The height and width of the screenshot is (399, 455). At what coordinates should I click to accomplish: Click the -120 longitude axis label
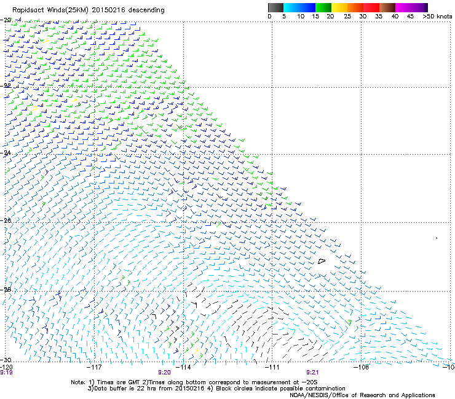[x=6, y=367]
